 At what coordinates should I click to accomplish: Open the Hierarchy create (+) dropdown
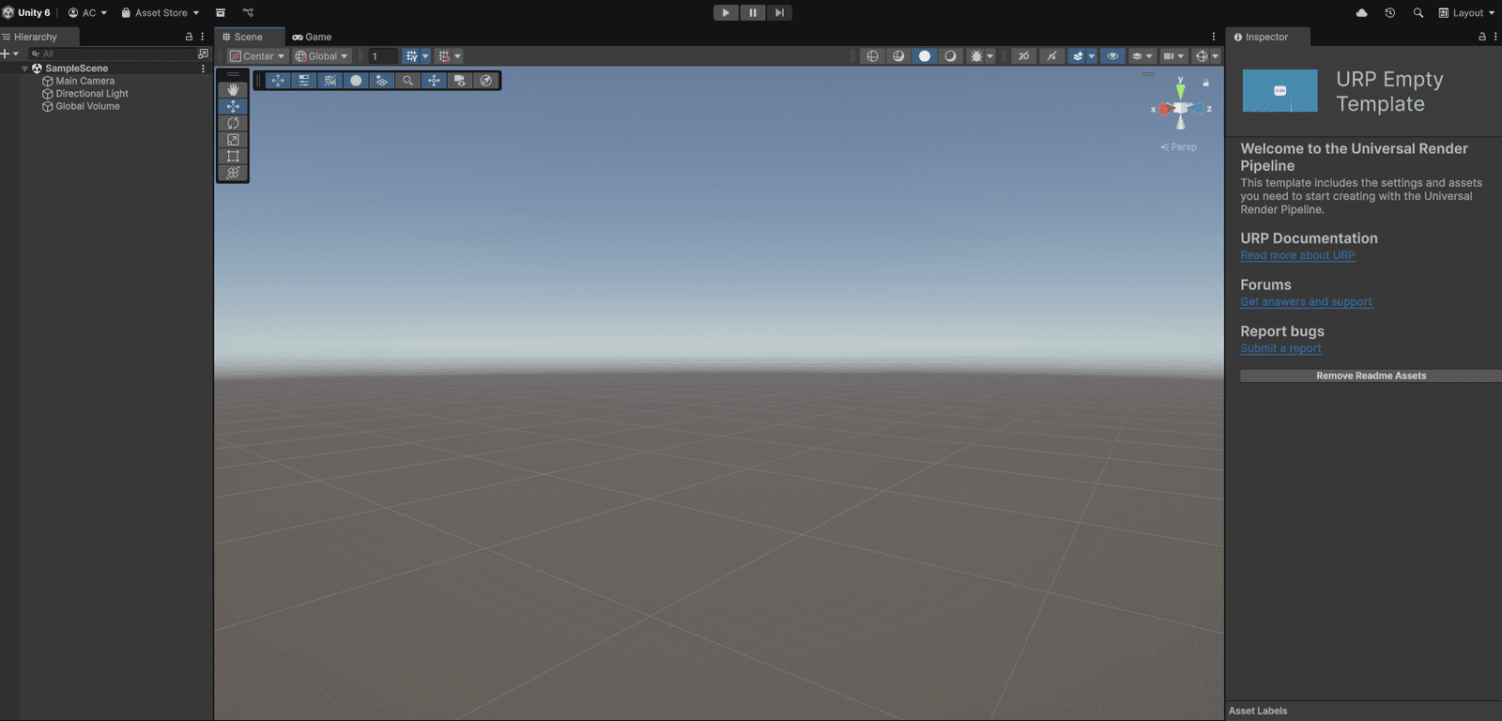point(9,54)
